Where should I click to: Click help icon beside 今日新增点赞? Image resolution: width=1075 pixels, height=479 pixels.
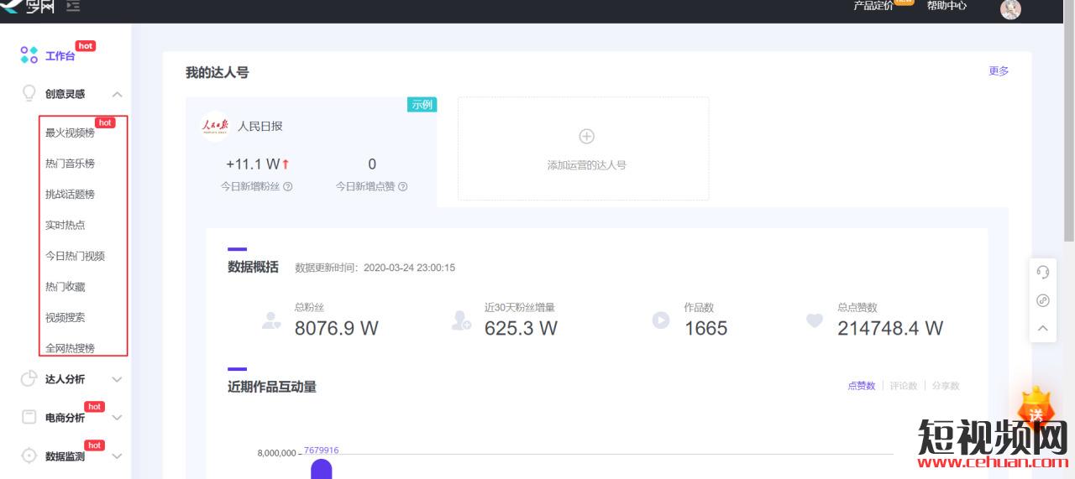pyautogui.click(x=402, y=187)
